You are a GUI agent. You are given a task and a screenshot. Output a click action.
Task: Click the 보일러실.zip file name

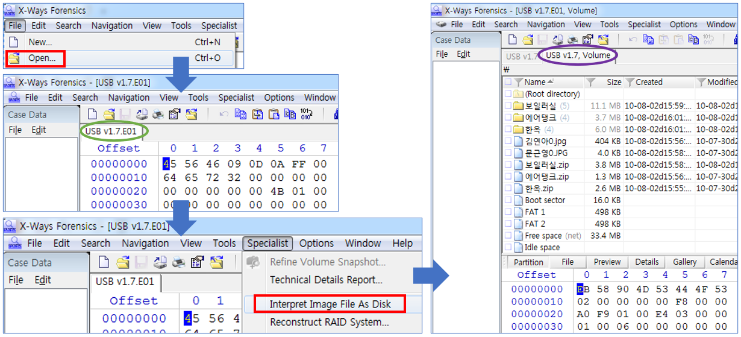(547, 165)
